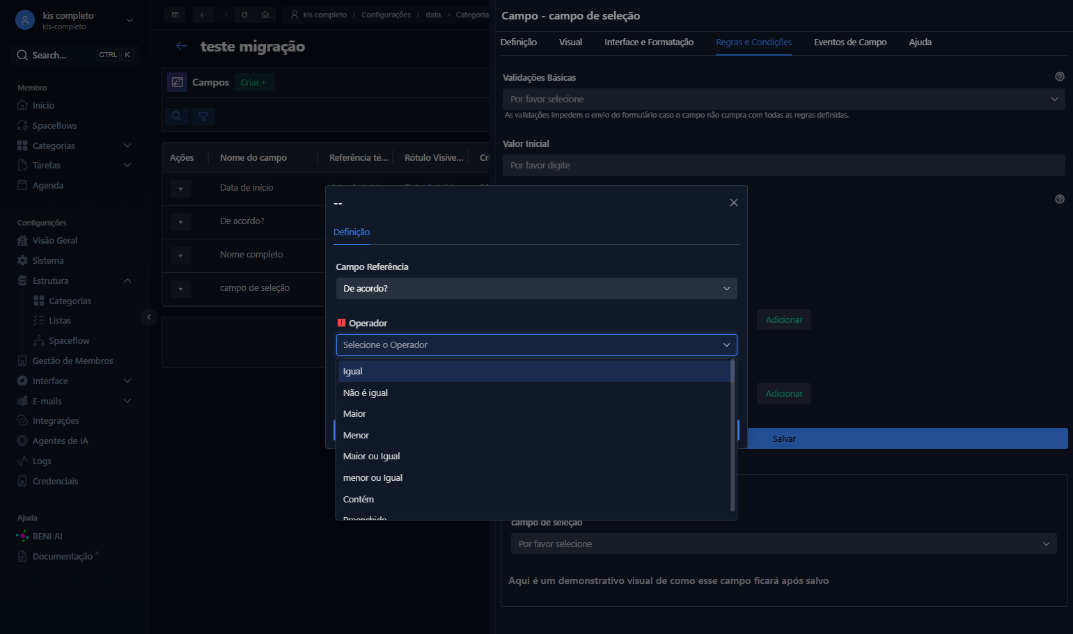Open Validações Básicas select box
Viewport: 1073px width, 634px height.
pyautogui.click(x=783, y=99)
